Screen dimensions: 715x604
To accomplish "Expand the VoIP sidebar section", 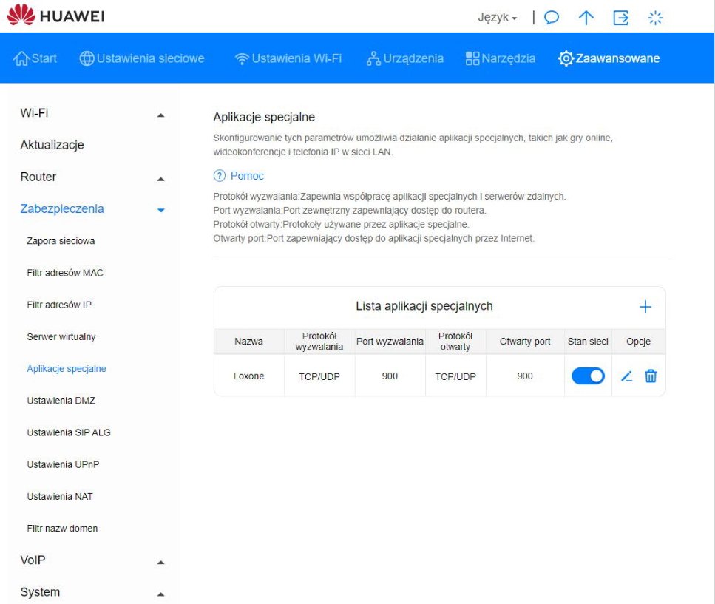I will [x=161, y=562].
